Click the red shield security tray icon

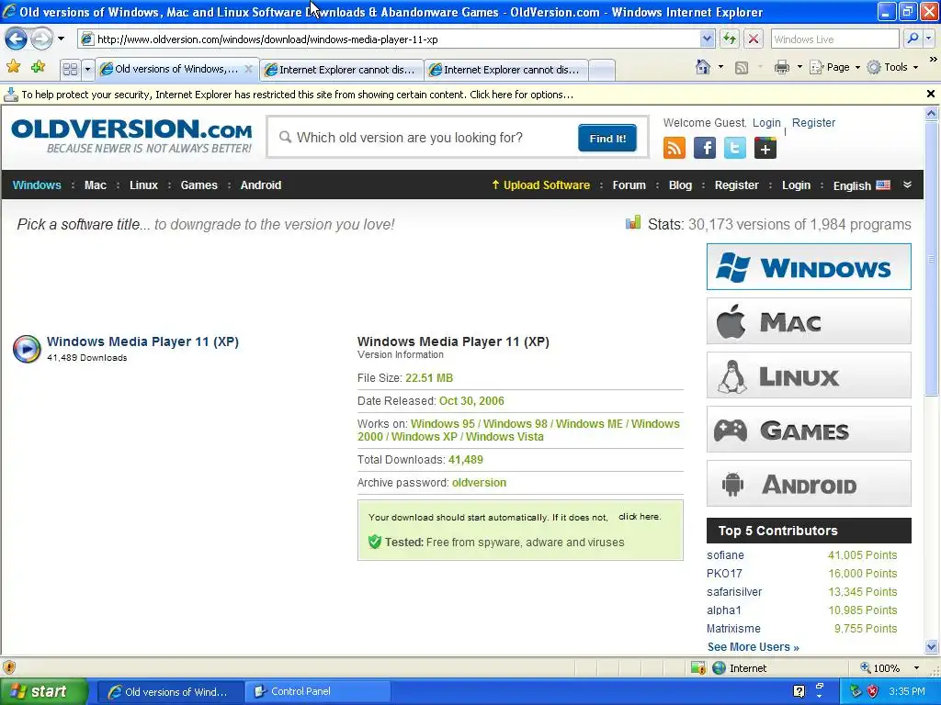(x=873, y=691)
